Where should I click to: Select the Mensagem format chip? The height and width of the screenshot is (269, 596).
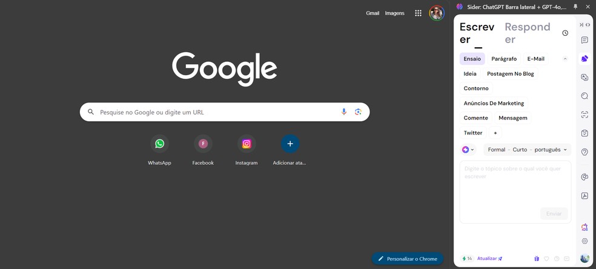pyautogui.click(x=513, y=118)
